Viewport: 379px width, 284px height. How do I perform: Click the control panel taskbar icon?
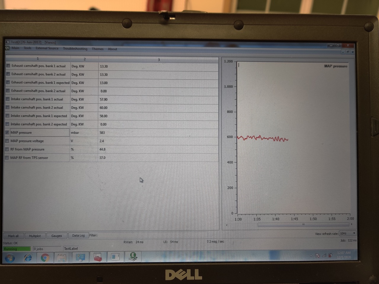[80, 257]
